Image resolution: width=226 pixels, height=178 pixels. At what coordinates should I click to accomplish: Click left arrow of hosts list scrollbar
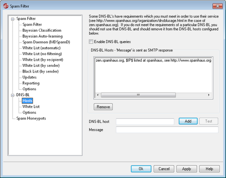(98, 95)
